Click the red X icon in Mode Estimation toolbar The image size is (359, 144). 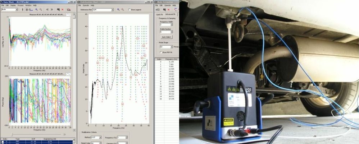[169, 10]
